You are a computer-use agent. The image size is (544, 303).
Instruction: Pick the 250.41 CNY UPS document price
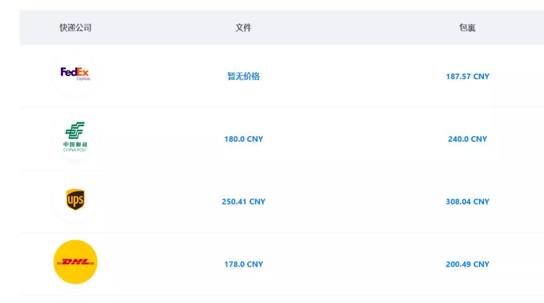[243, 202]
